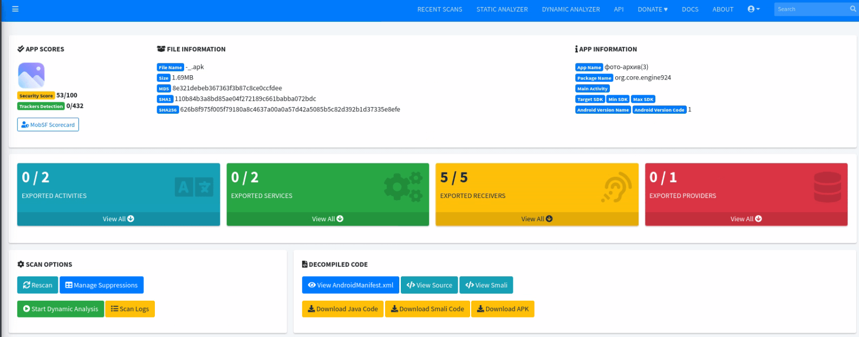Click the Exported Providers database icon
The width and height of the screenshot is (859, 337).
click(827, 187)
